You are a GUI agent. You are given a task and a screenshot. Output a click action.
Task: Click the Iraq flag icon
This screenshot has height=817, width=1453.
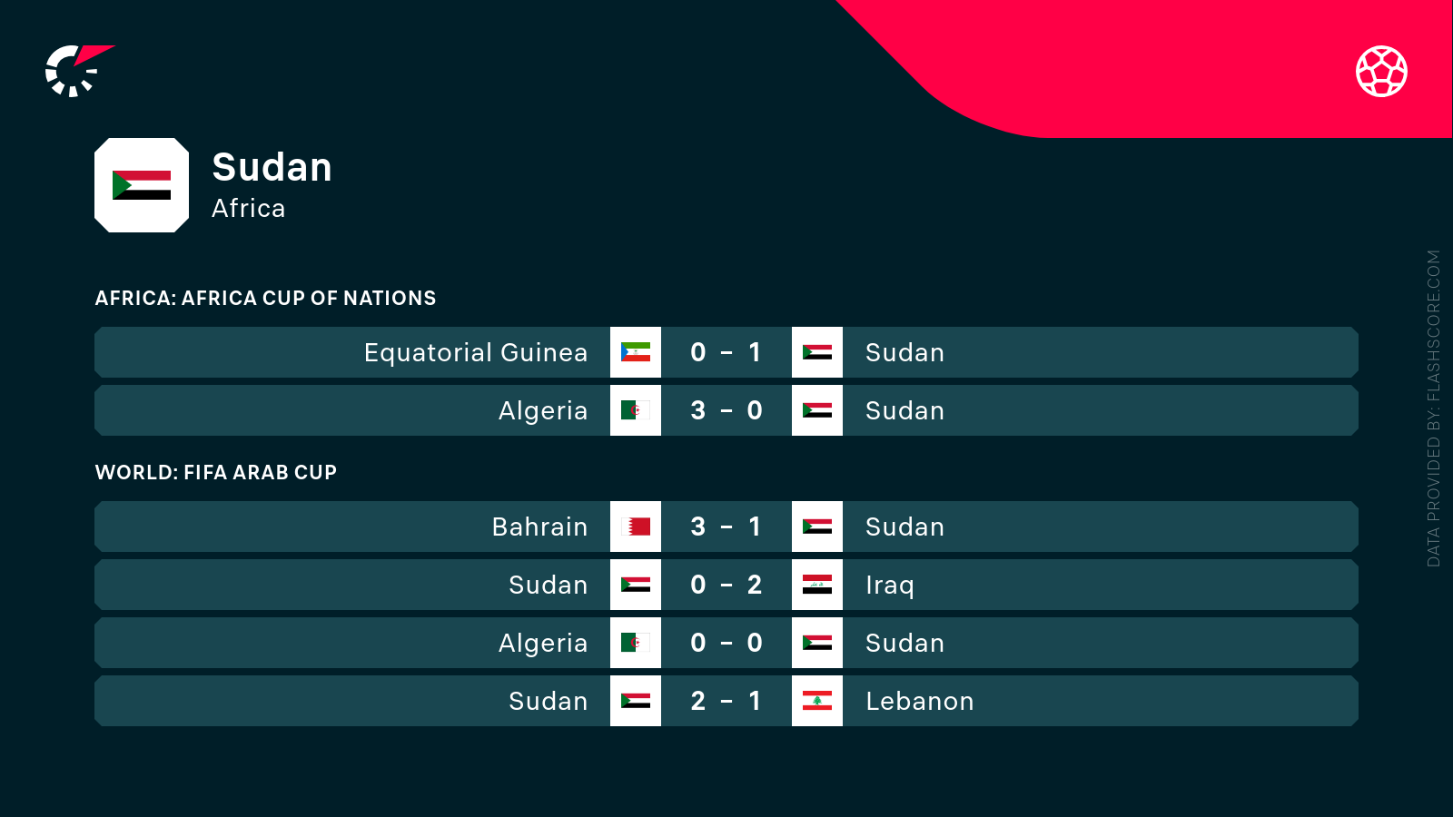817,585
